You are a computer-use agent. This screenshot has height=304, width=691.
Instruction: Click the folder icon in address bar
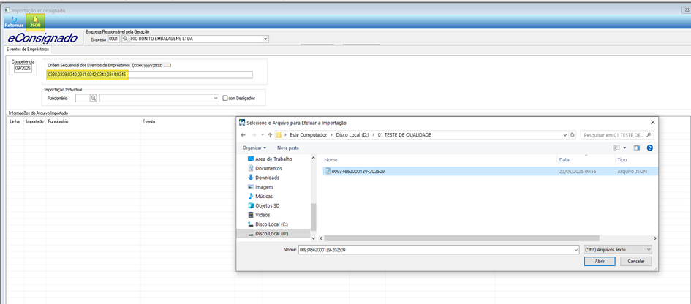[279, 135]
